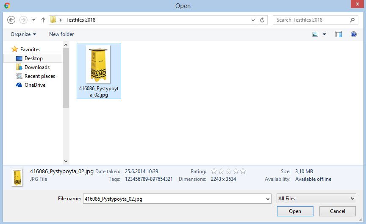The image size is (366, 224).
Task: Click Available offline availability text
Action: click(x=313, y=179)
